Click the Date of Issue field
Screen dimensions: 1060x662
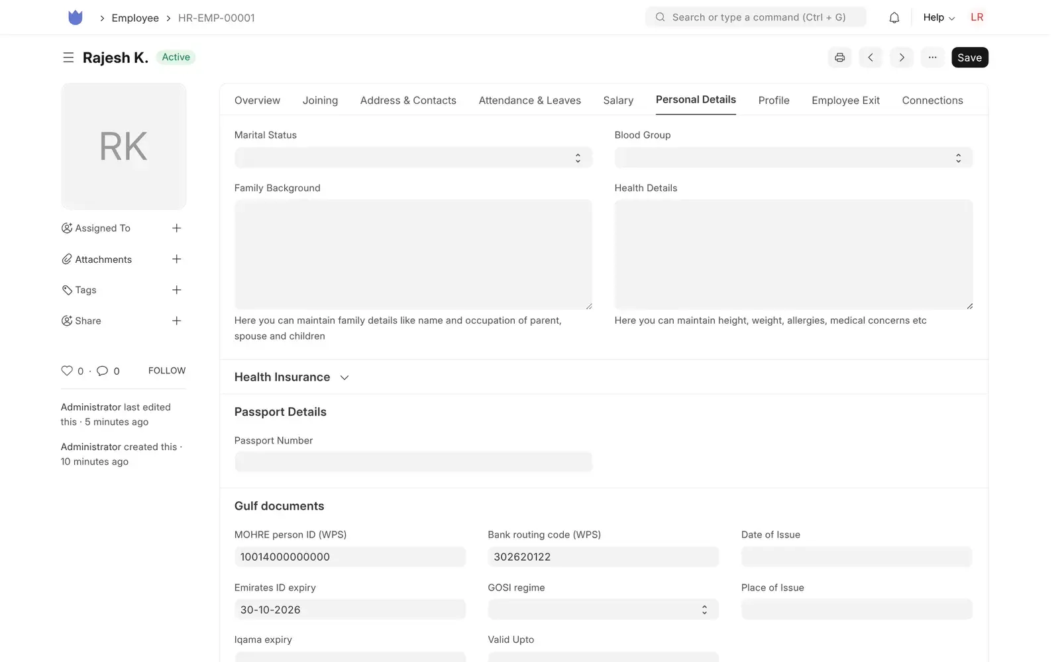[857, 557]
